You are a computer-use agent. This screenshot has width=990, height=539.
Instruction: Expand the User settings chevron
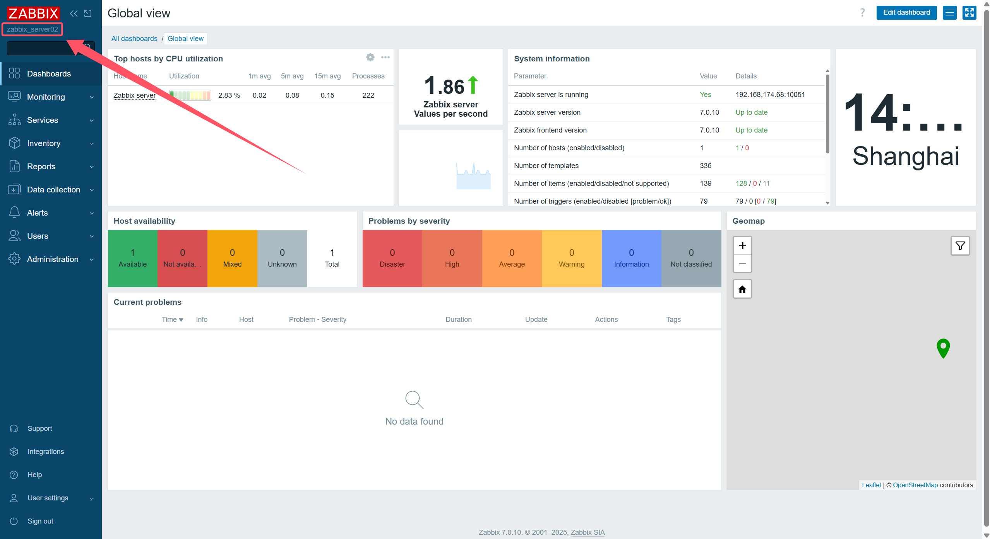click(92, 498)
